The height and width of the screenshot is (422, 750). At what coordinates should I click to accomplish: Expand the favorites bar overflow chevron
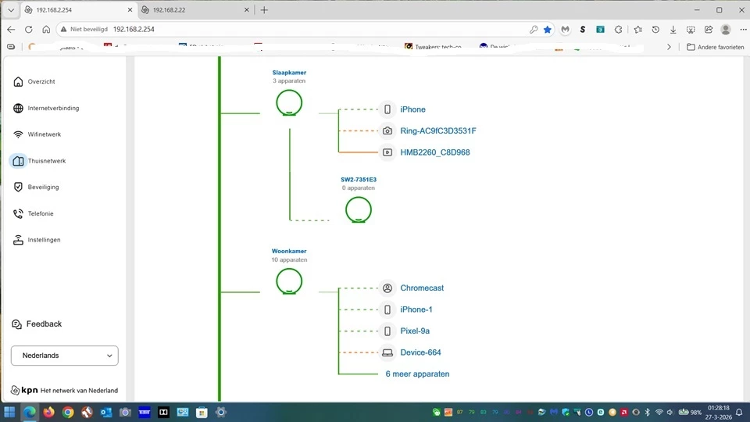coord(669,47)
